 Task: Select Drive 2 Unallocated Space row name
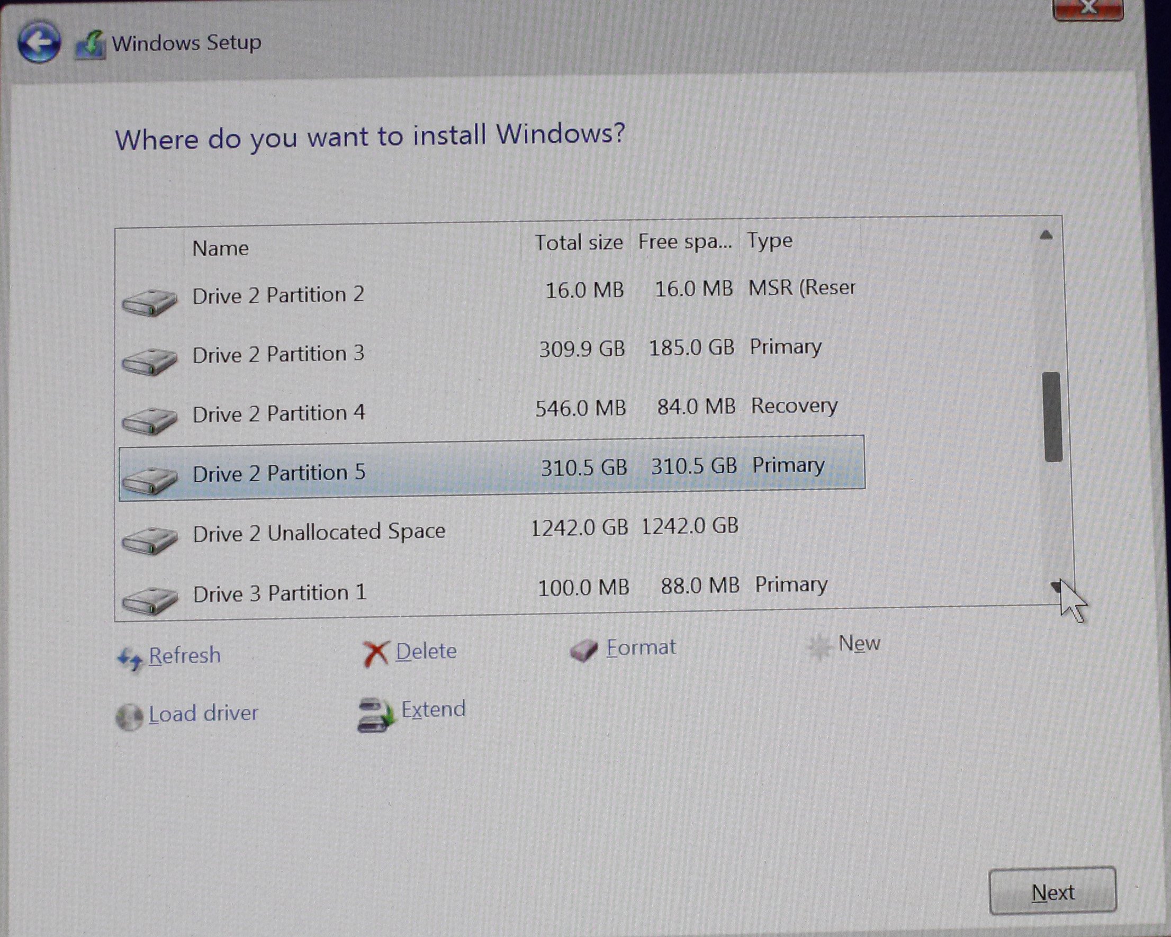[x=319, y=533]
